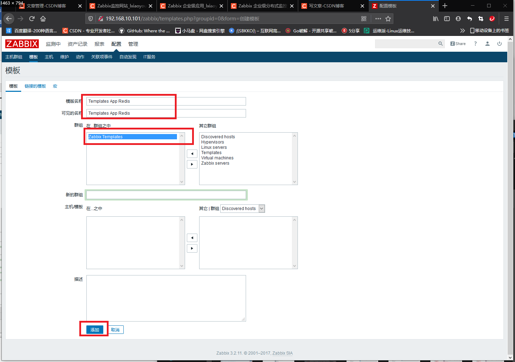Select Zabbix servers in other groups
The height and width of the screenshot is (362, 515).
click(x=215, y=163)
